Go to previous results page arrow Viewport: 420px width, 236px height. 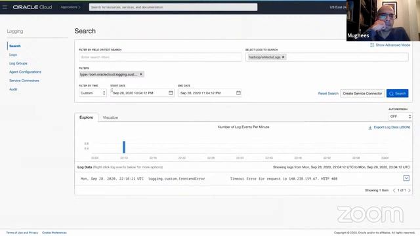click(394, 191)
